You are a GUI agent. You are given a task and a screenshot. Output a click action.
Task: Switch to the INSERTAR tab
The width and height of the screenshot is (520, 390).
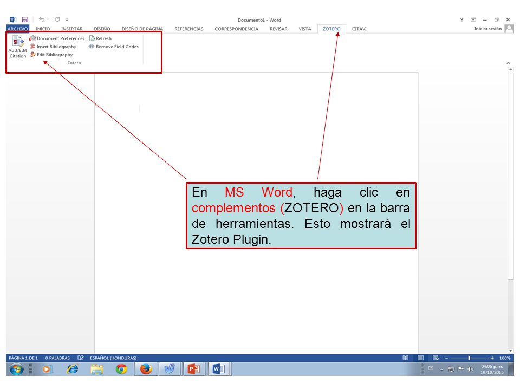[x=72, y=29]
